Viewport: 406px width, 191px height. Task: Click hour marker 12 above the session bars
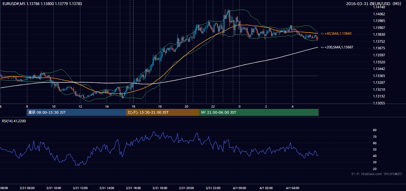click(x=80, y=106)
